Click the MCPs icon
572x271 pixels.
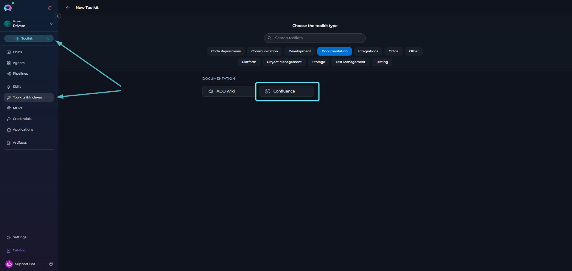(x=9, y=108)
